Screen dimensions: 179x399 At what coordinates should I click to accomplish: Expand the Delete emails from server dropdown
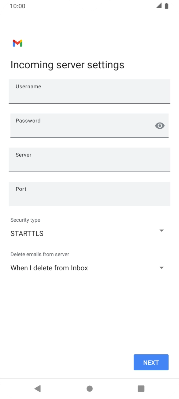point(162,268)
